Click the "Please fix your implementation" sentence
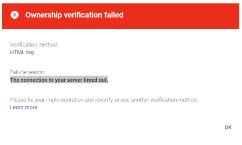The width and height of the screenshot is (242, 145). [x=104, y=100]
